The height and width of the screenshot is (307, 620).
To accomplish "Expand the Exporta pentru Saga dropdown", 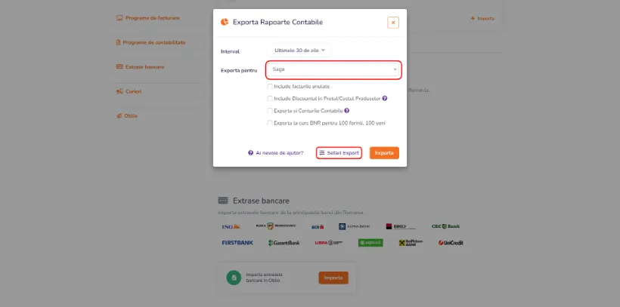I will 333,70.
